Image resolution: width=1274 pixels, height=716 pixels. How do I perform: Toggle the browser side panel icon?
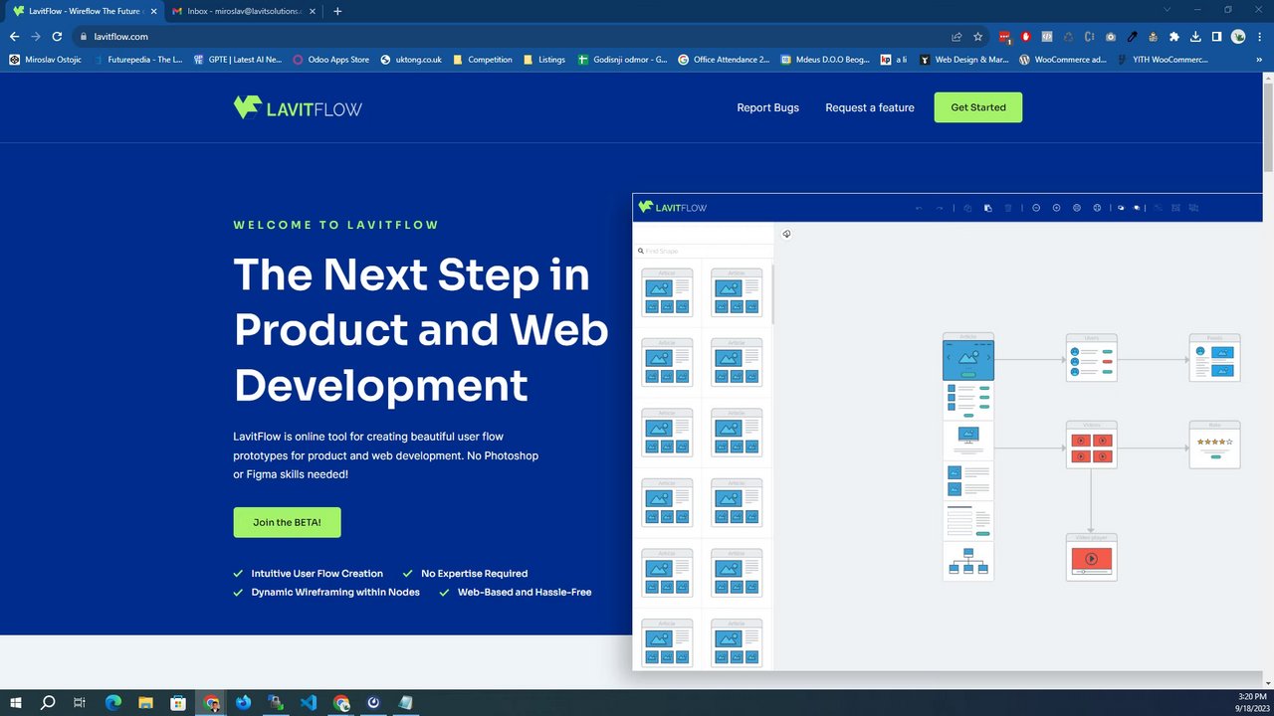tap(1216, 37)
